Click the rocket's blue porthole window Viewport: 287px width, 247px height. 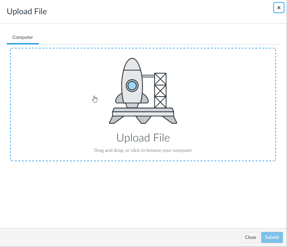click(132, 86)
